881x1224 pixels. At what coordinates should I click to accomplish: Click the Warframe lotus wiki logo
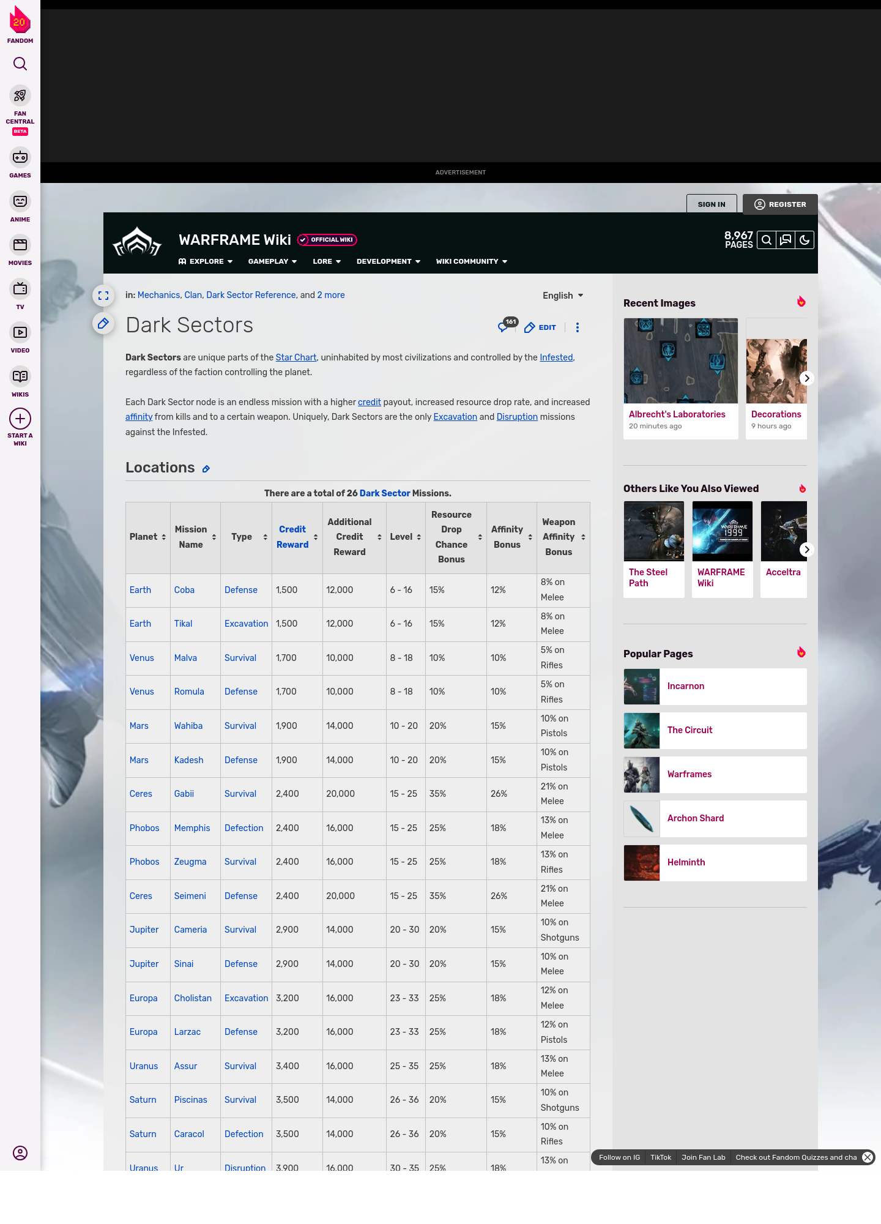pyautogui.click(x=137, y=242)
